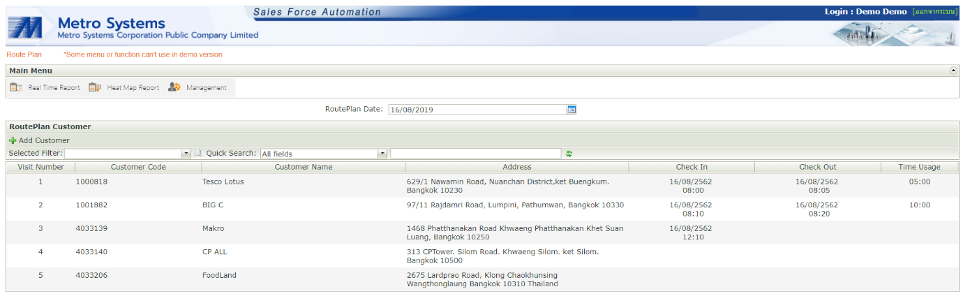
Task: Click the 05:00 time usage value
Action: tap(920, 182)
